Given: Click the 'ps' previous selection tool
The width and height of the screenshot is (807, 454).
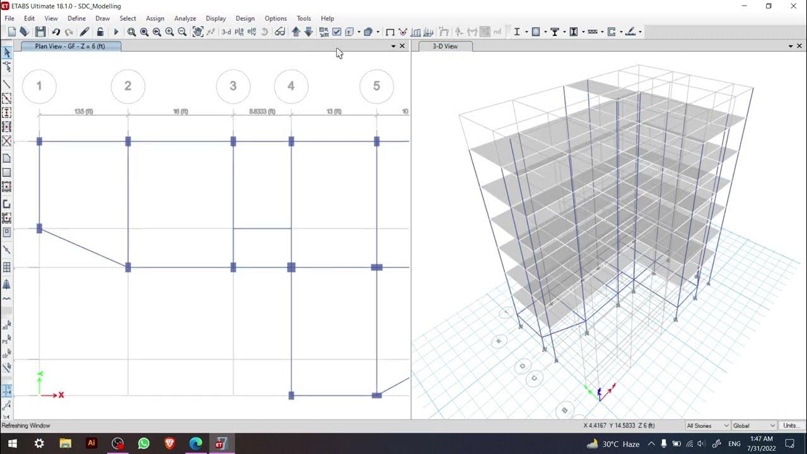Looking at the screenshot, I should pyautogui.click(x=7, y=340).
